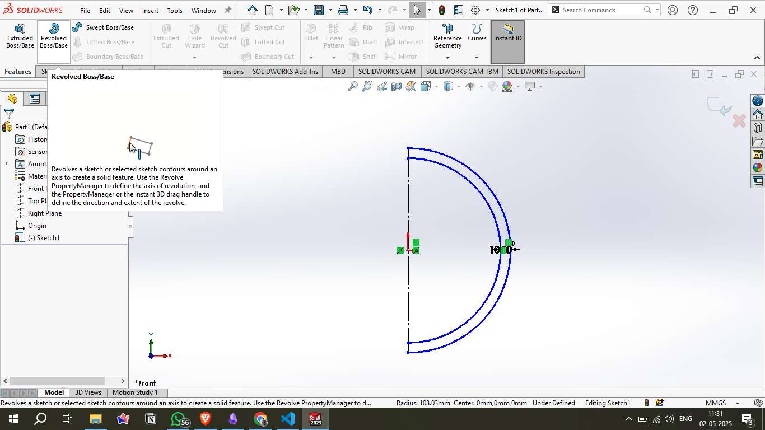This screenshot has height=430, width=765.
Task: Click Zoom to Area icon
Action: coord(367,86)
